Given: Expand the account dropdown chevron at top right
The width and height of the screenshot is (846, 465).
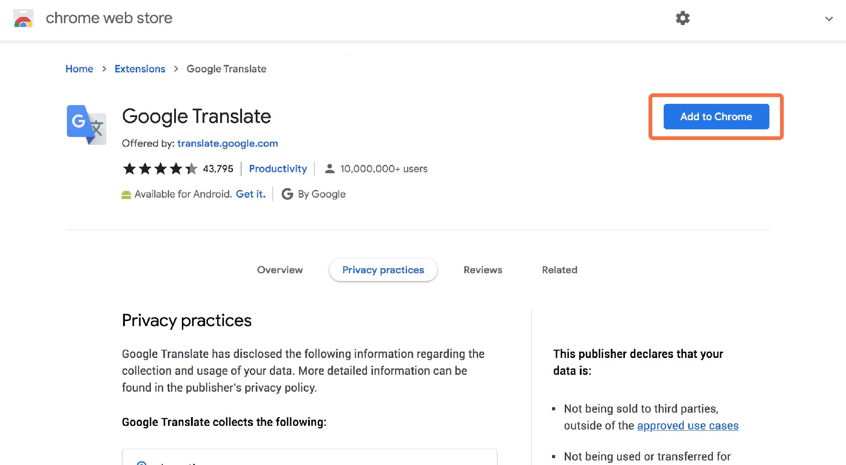Looking at the screenshot, I should 829,19.
